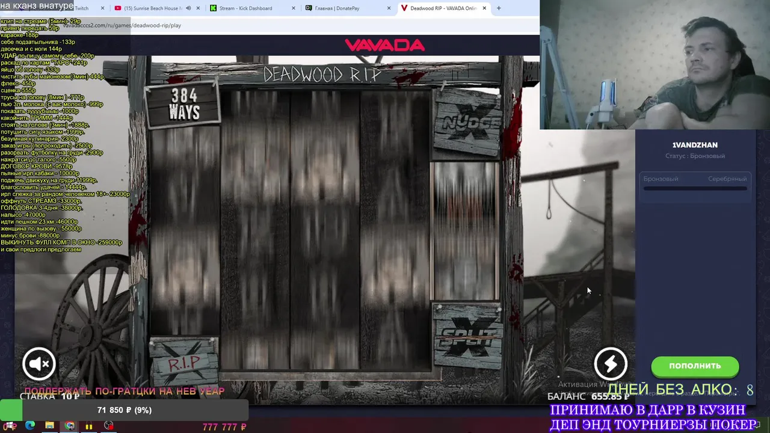Screen dimensions: 770x433
Task: Click the 1VANDZHAN username
Action: (x=695, y=145)
